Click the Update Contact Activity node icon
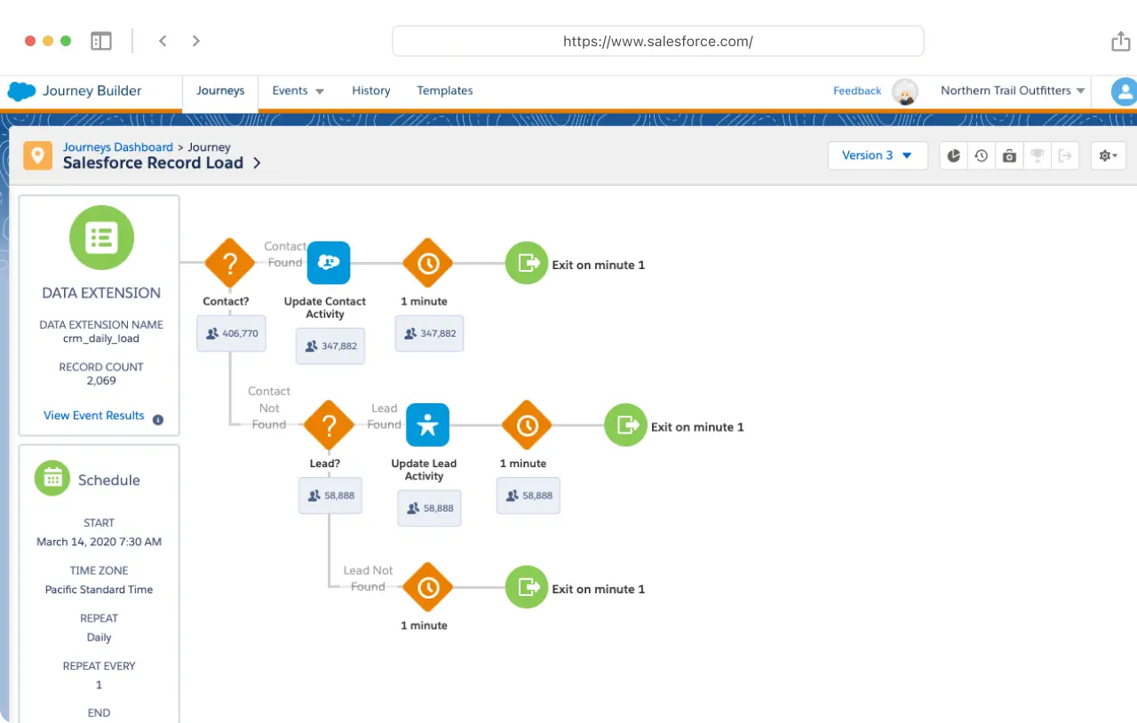Image resolution: width=1137 pixels, height=723 pixels. coord(329,263)
